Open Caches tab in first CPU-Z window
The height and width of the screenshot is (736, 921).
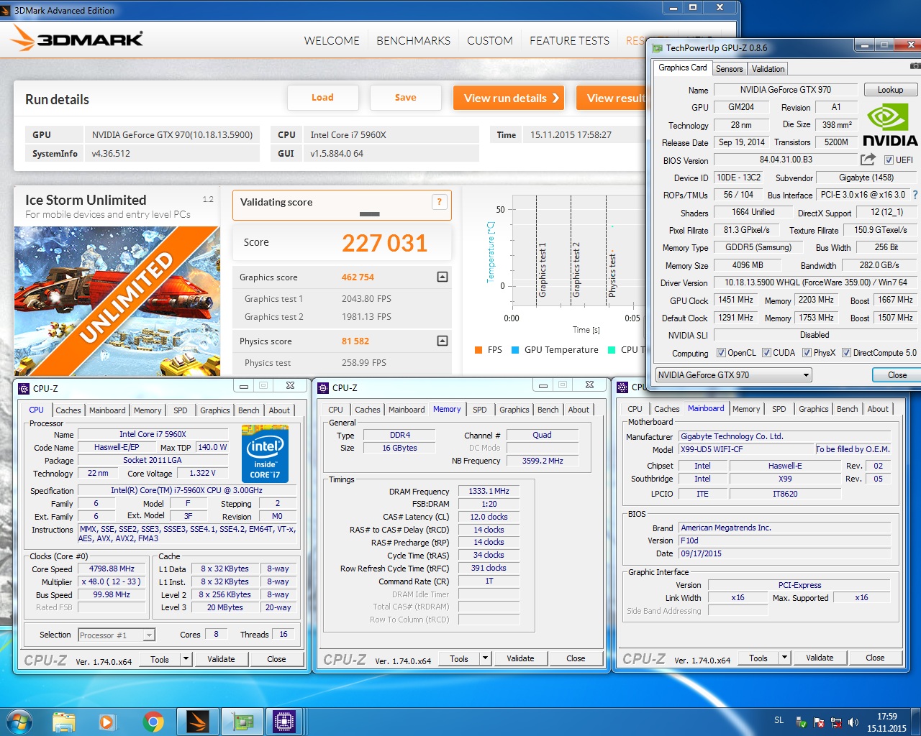68,410
